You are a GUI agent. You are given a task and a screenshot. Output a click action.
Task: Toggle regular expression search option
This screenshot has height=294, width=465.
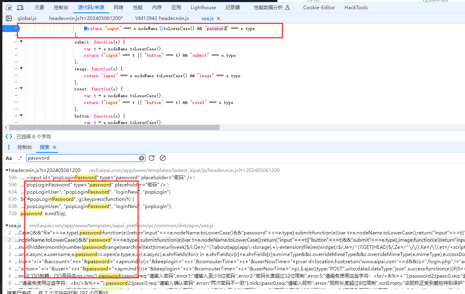click(20, 158)
